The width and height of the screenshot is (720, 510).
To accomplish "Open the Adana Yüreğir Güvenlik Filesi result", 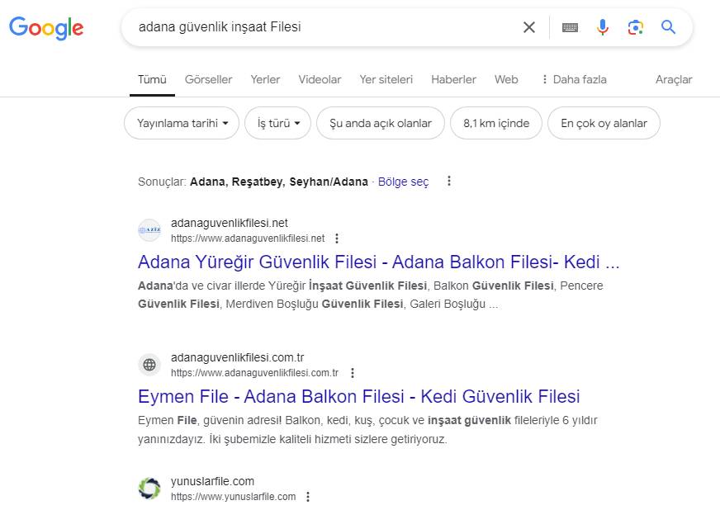I will tap(378, 262).
